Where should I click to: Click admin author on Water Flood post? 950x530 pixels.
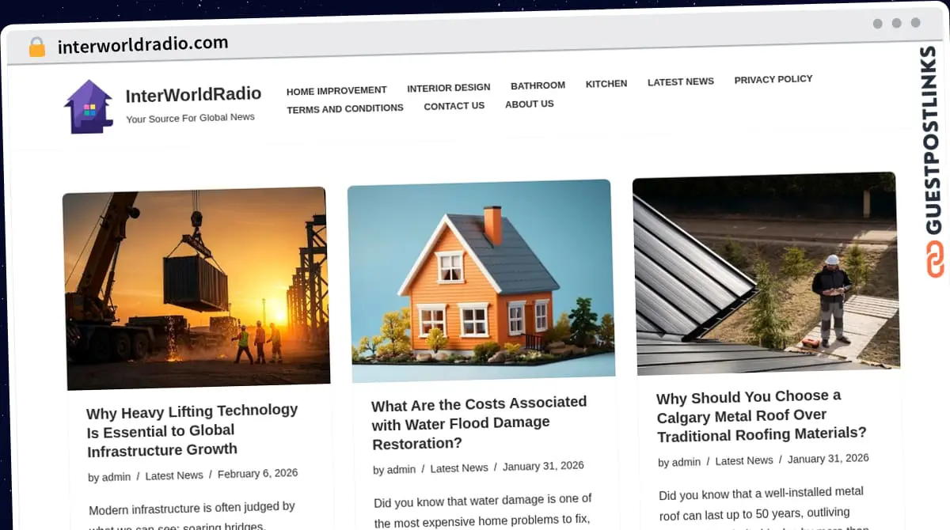click(401, 469)
